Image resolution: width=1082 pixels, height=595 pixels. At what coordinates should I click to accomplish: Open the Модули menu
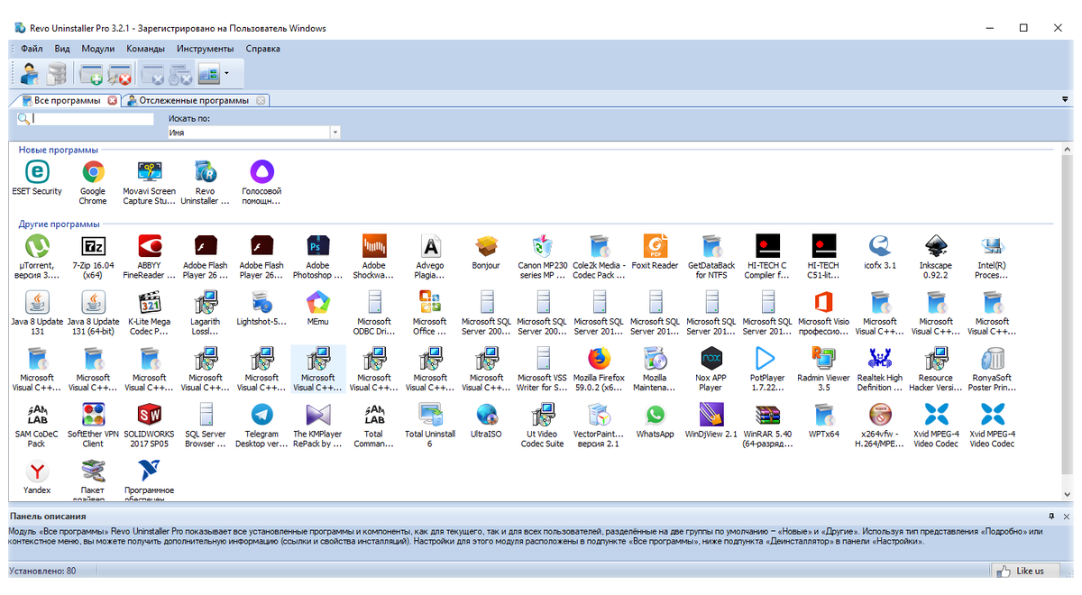[97, 49]
